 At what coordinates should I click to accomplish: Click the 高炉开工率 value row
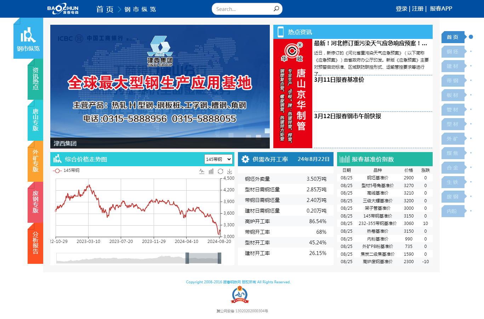tap(286, 221)
